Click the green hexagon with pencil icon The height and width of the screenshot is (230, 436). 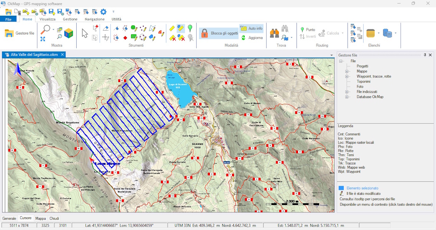pyautogui.click(x=134, y=28)
